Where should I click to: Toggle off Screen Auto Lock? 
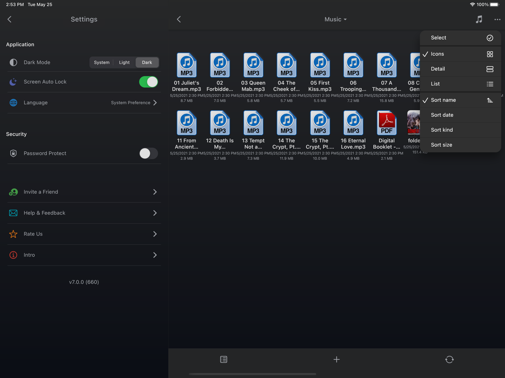pos(148,82)
